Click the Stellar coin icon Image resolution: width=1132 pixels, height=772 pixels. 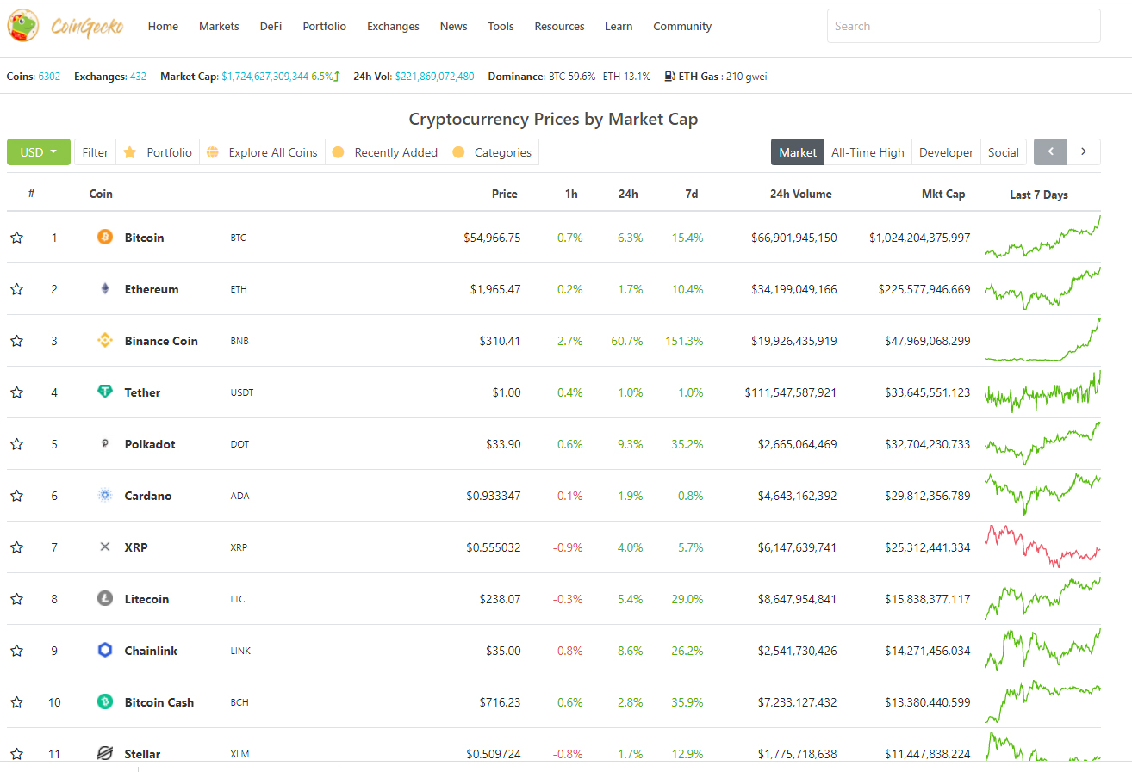(x=105, y=753)
